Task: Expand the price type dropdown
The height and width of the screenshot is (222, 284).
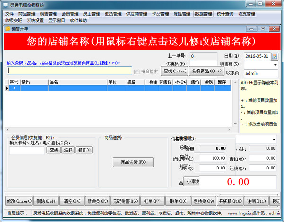Action: coord(274,140)
